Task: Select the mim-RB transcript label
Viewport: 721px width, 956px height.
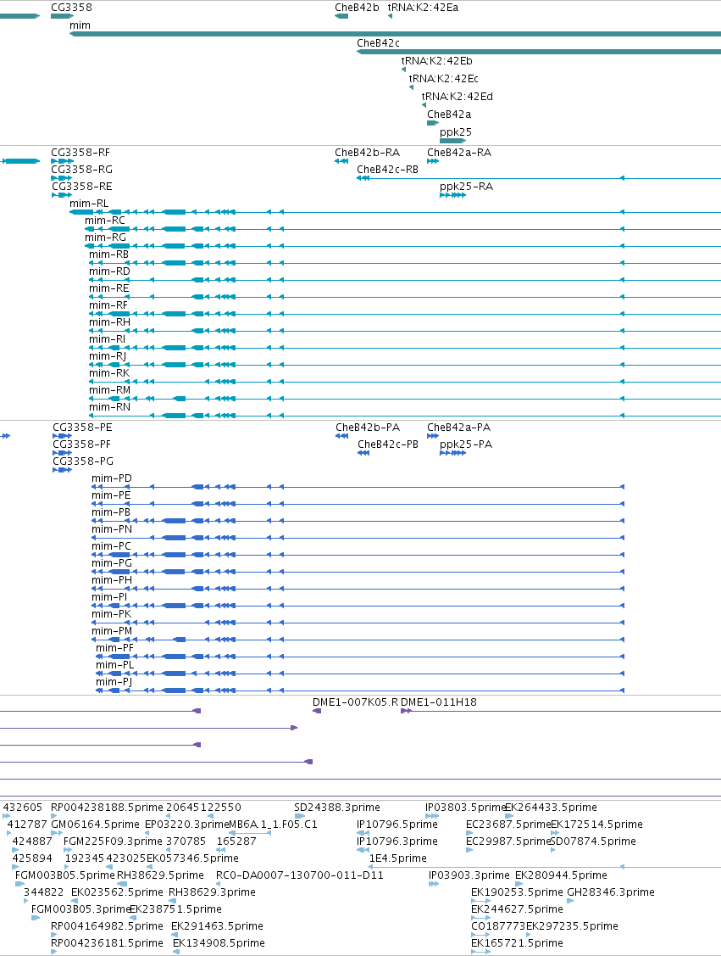Action: coord(109,254)
